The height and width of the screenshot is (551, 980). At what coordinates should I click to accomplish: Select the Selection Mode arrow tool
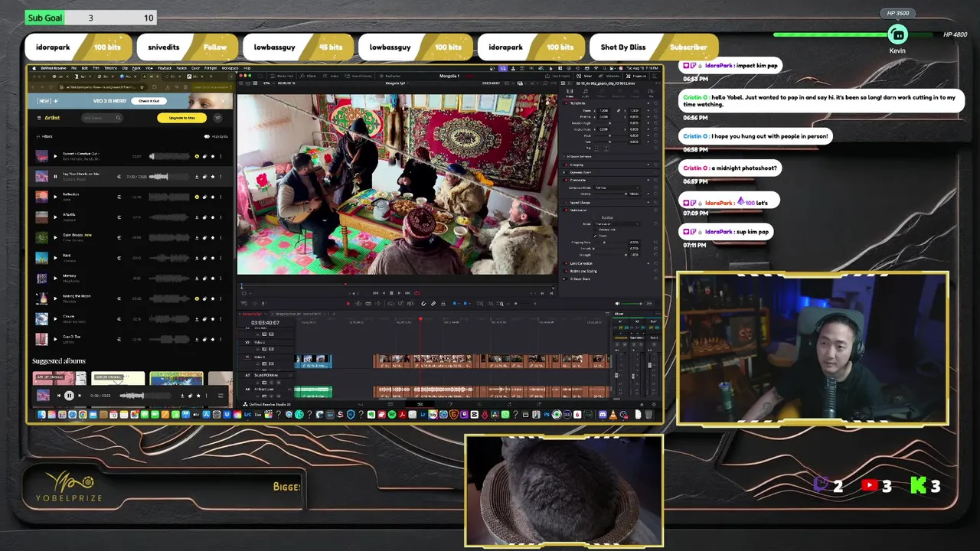tap(348, 304)
